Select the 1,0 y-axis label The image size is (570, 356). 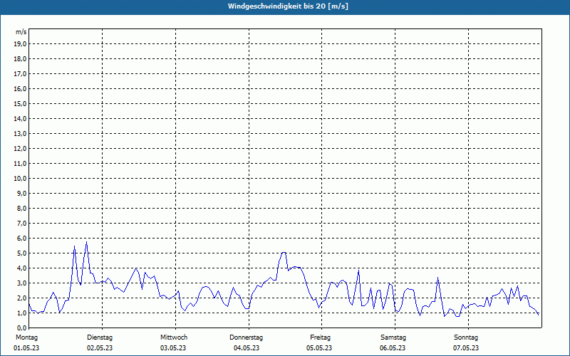pos(21,313)
